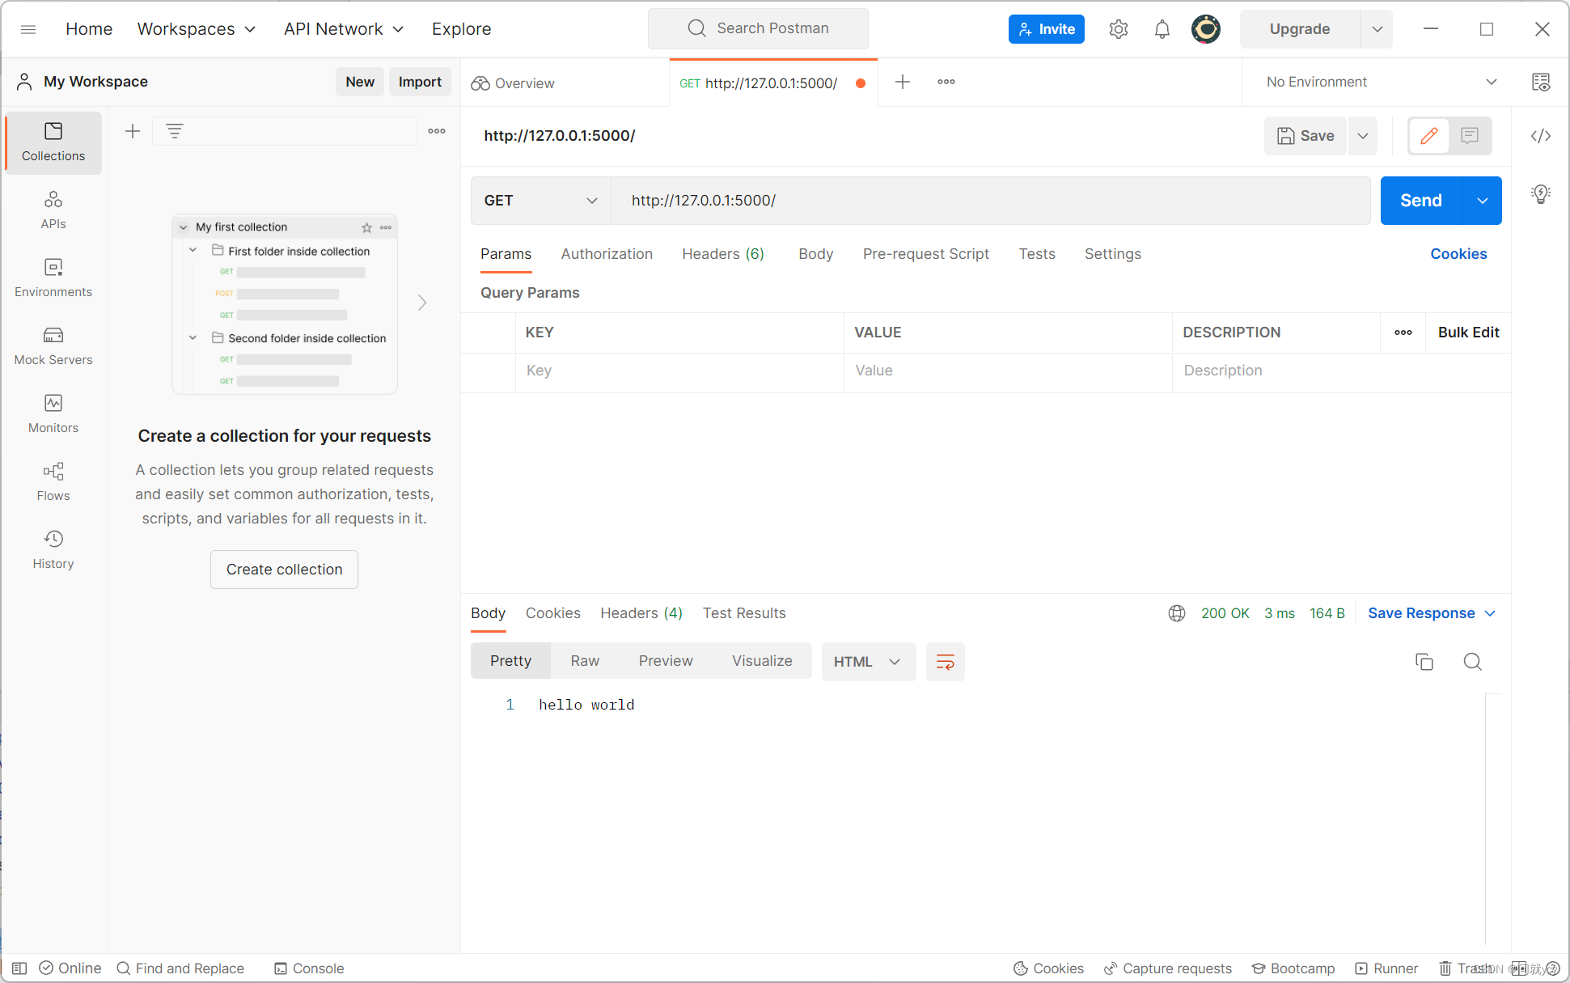Click the code snippet icon
The image size is (1570, 983).
coord(1540,136)
